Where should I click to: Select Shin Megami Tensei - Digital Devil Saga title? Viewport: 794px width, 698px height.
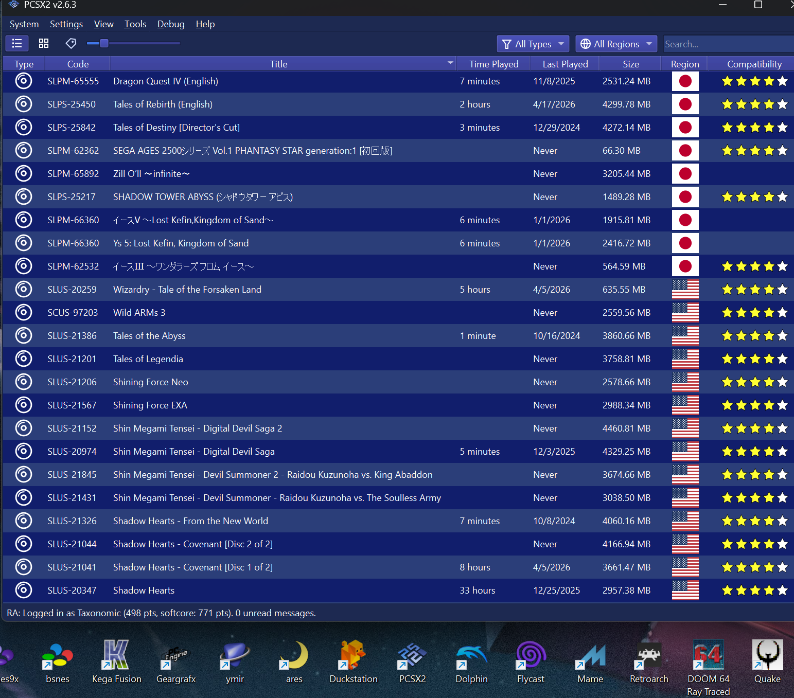pos(194,452)
